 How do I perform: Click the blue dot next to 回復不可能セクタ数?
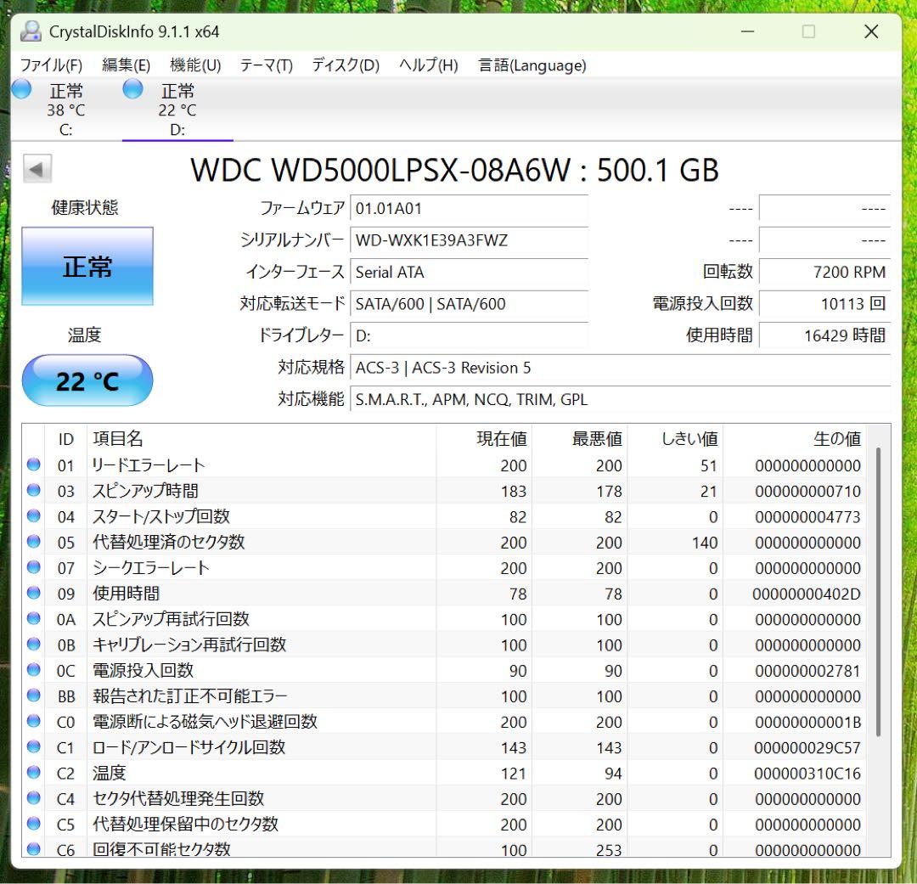[x=33, y=849]
